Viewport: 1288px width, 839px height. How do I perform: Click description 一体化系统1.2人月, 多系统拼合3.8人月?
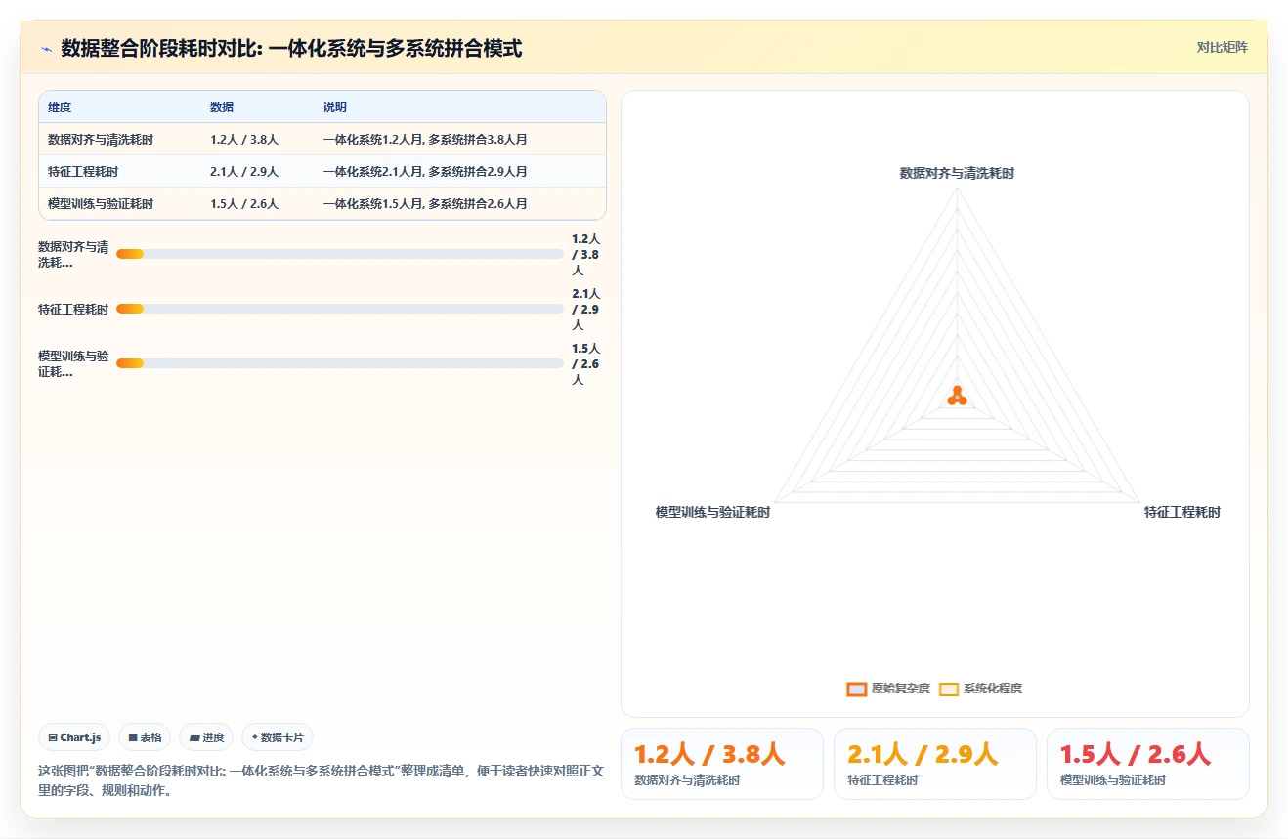pyautogui.click(x=425, y=140)
